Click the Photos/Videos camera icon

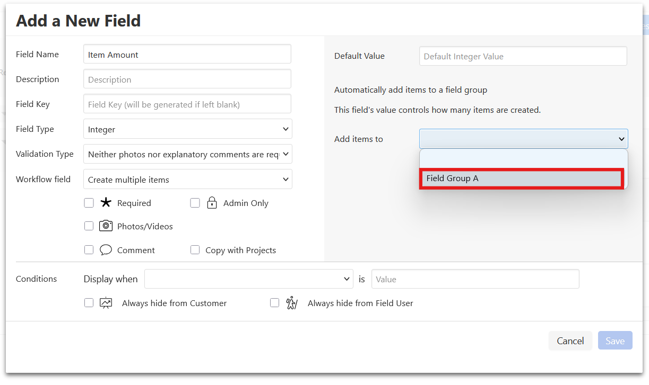coord(106,226)
